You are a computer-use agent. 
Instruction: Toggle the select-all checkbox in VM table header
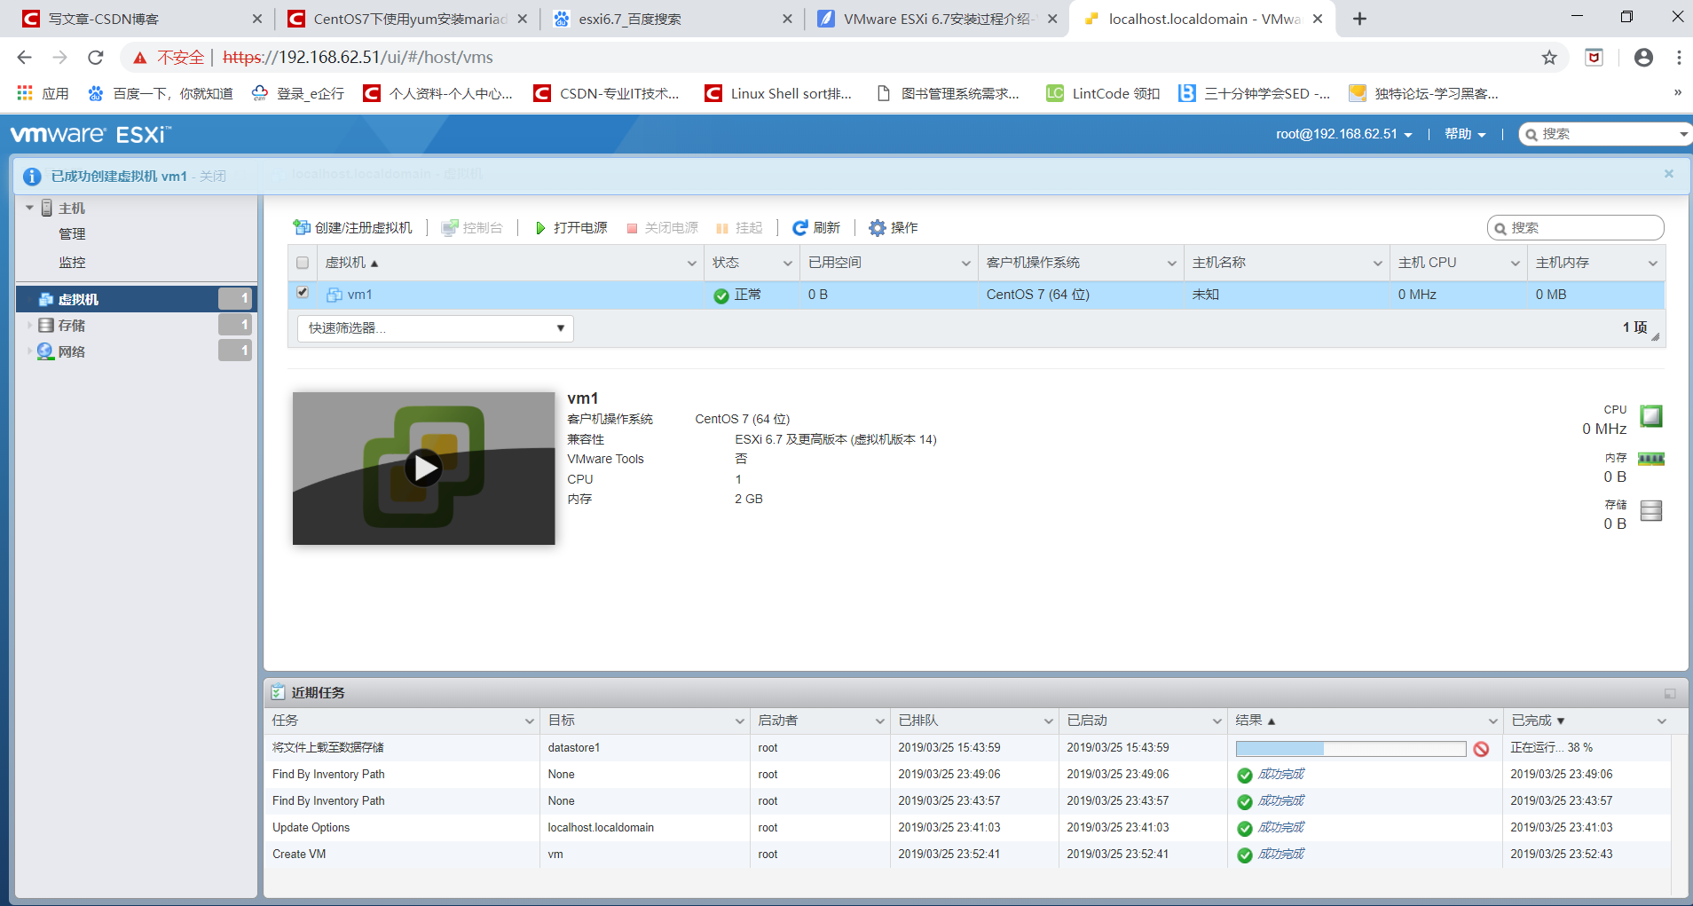pyautogui.click(x=303, y=263)
